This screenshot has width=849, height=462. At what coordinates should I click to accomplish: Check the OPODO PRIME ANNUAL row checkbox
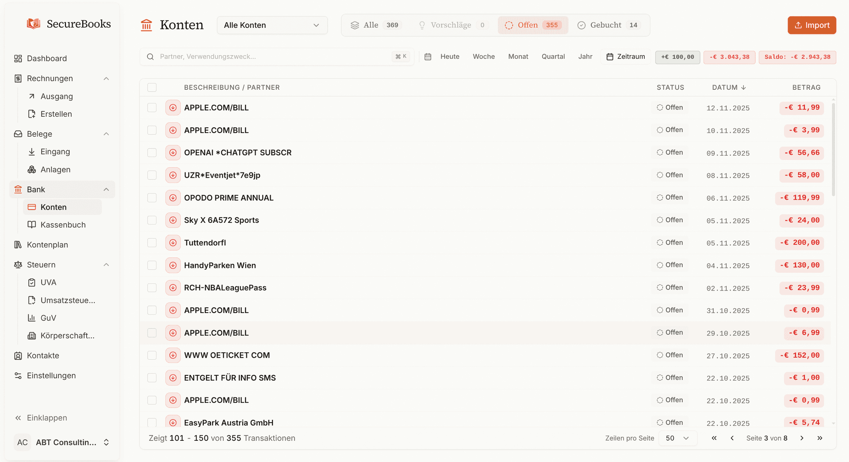[152, 198]
